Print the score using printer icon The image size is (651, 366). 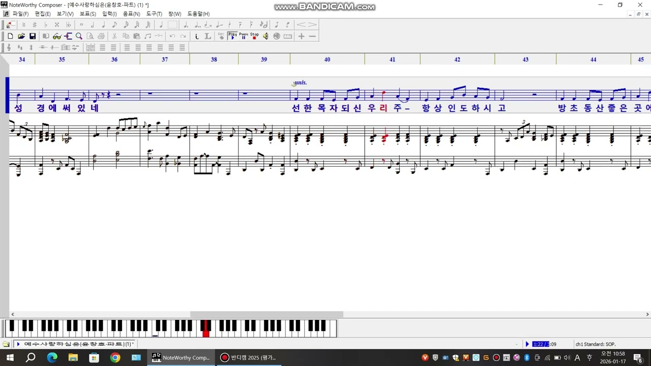point(101,36)
